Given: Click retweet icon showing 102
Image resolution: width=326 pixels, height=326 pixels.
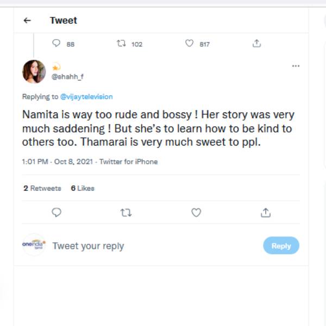Looking at the screenshot, I should 121,43.
